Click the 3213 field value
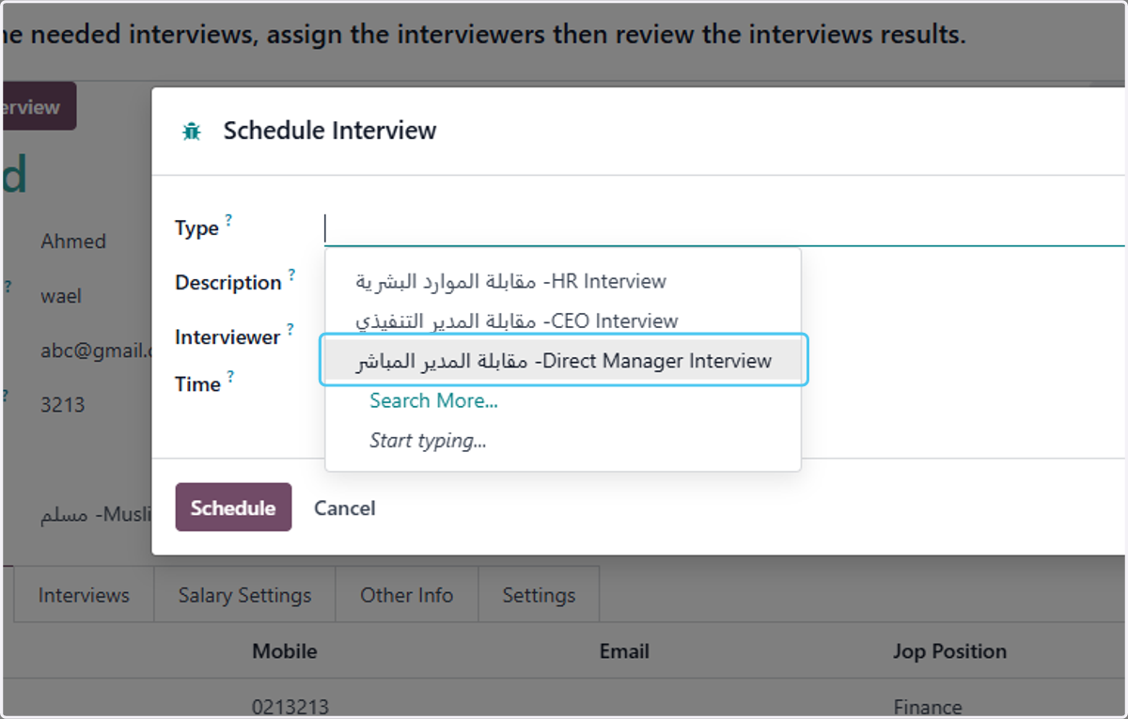 [x=63, y=405]
